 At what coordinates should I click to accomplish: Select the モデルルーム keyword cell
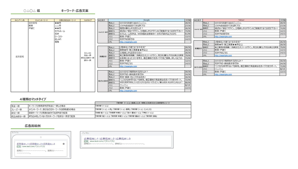tap(60, 31)
